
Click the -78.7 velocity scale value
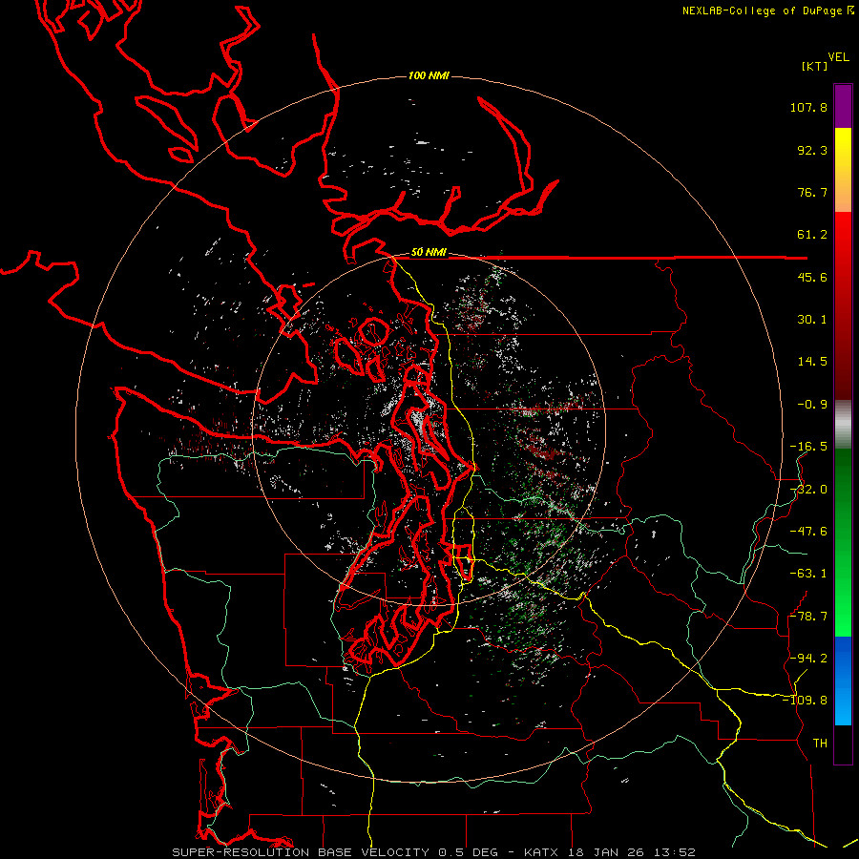[x=808, y=617]
